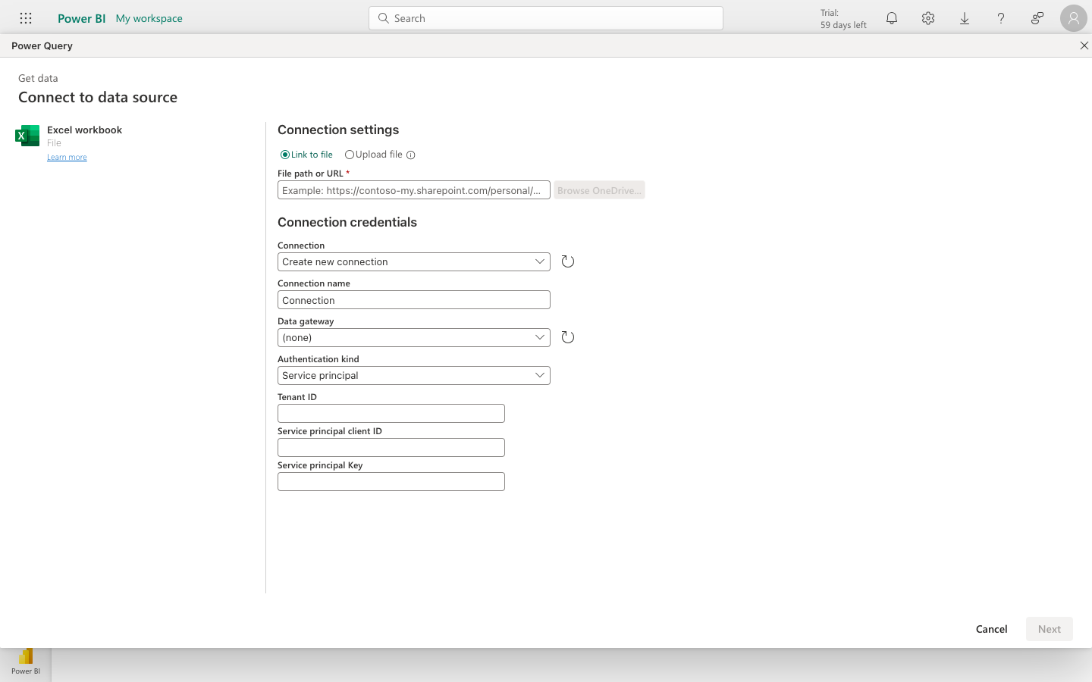Open the Data gateway dropdown
1092x682 pixels.
414,337
